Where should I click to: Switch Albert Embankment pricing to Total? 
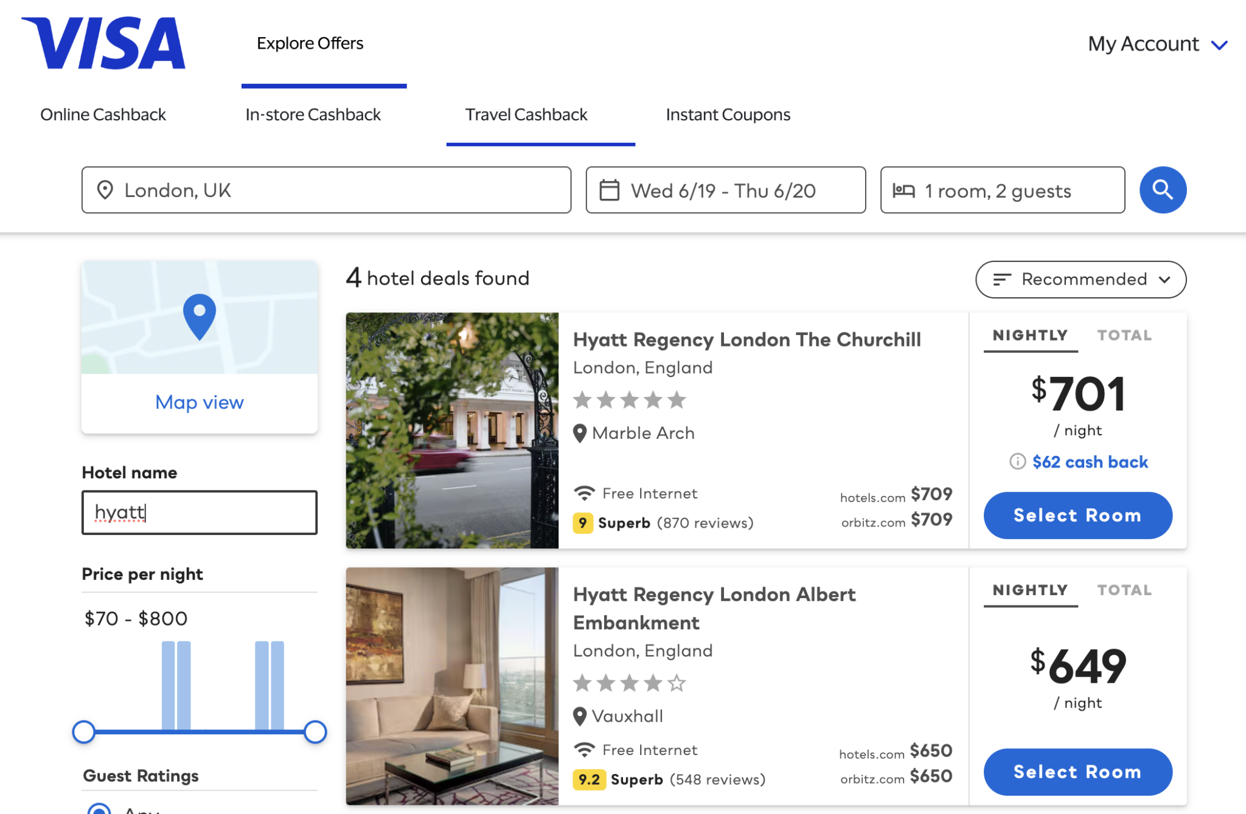1124,590
